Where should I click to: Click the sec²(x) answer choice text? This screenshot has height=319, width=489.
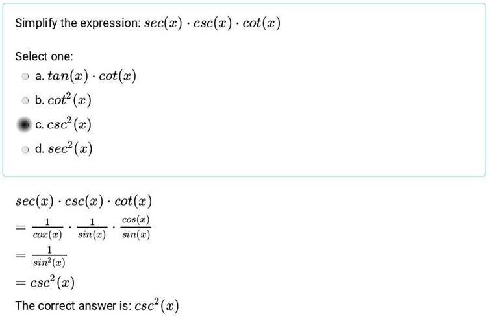coord(70,148)
